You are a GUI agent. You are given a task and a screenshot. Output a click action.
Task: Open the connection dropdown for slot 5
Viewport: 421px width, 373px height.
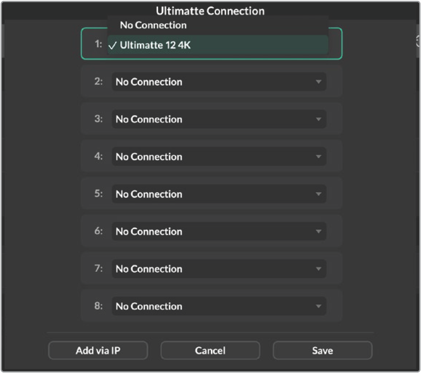tap(219, 194)
